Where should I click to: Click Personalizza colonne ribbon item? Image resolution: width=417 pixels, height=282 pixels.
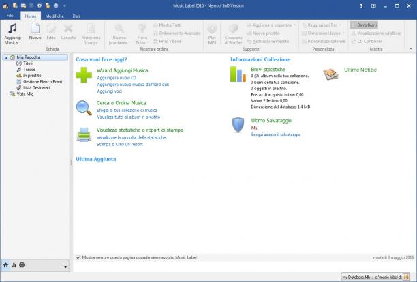click(x=324, y=42)
